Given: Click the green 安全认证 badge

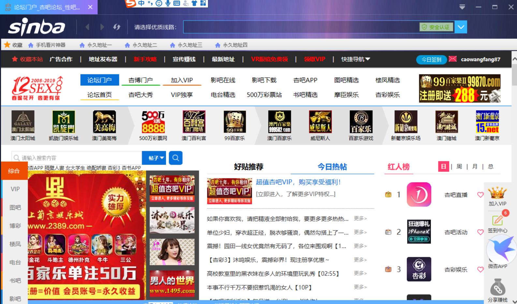Looking at the screenshot, I should pos(436,27).
